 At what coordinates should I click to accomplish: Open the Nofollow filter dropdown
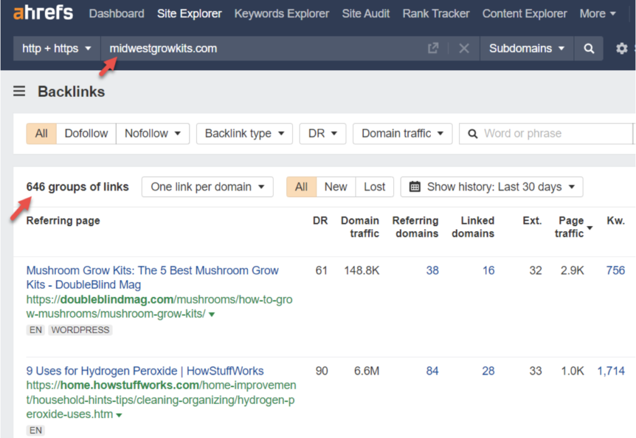point(153,134)
